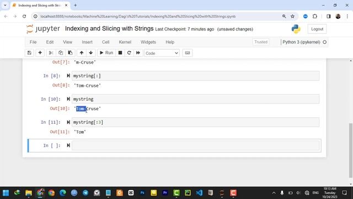Restart kernel and run all cells icon

138,53
